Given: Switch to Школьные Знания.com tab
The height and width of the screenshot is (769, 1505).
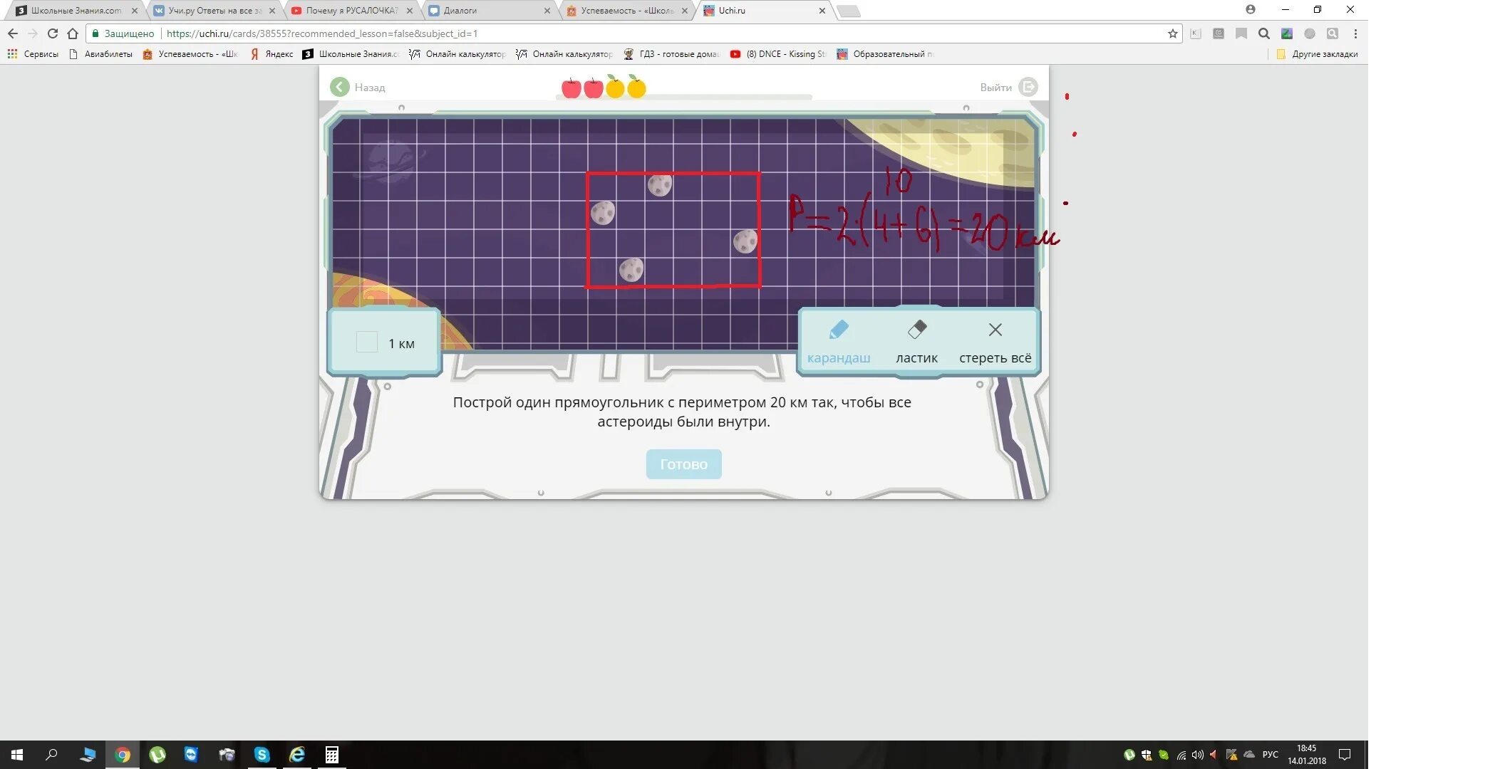Looking at the screenshot, I should tap(76, 11).
